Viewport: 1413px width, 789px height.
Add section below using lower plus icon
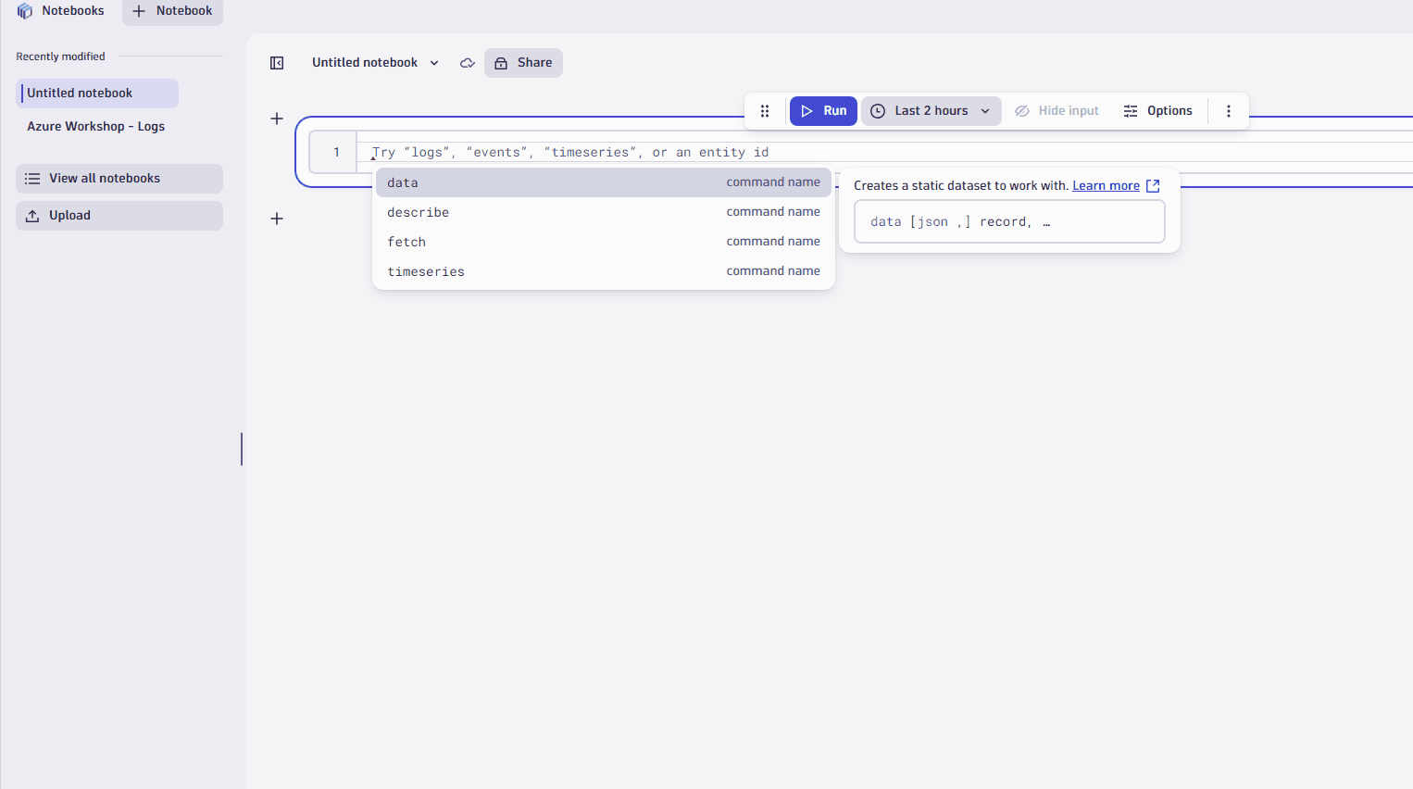tap(277, 219)
